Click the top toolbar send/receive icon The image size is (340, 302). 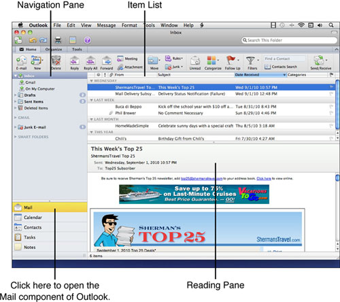coord(18,40)
